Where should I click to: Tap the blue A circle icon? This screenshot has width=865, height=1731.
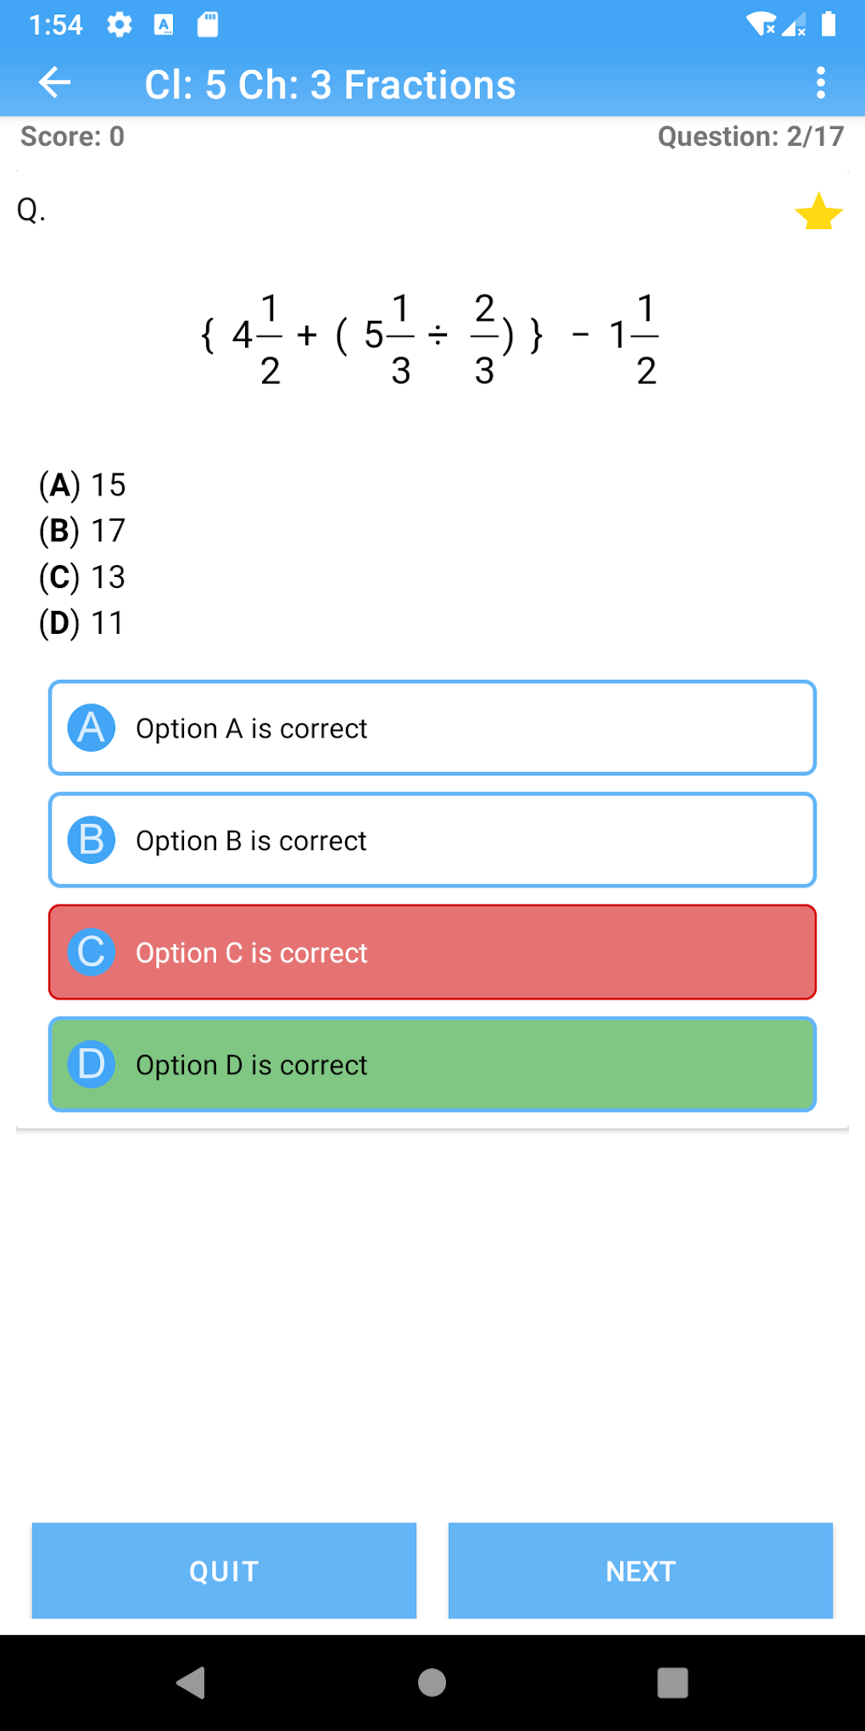coord(92,728)
